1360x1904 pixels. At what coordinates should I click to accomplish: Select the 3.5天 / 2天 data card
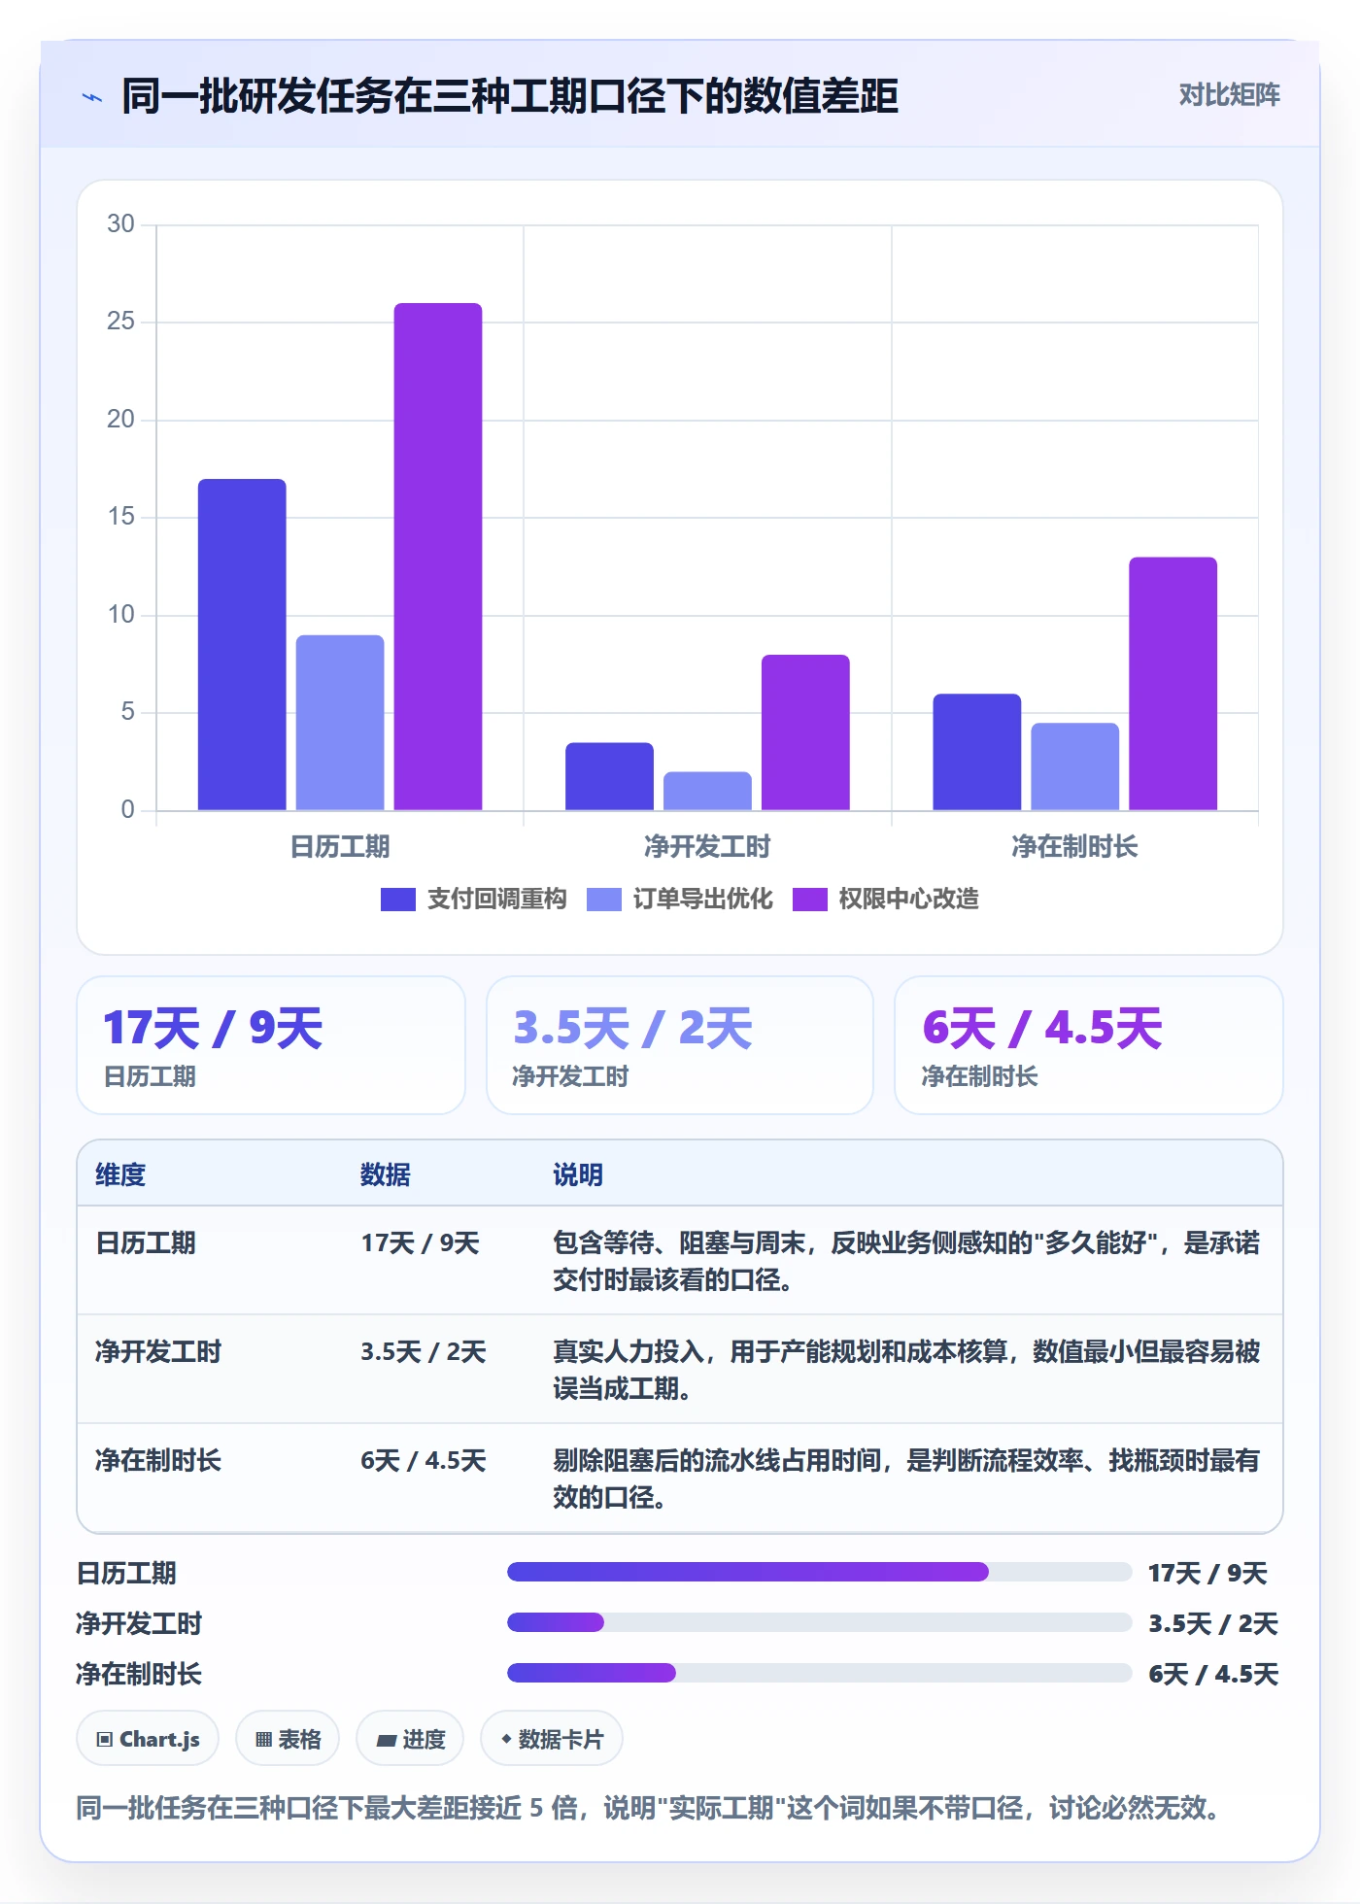click(x=680, y=1045)
